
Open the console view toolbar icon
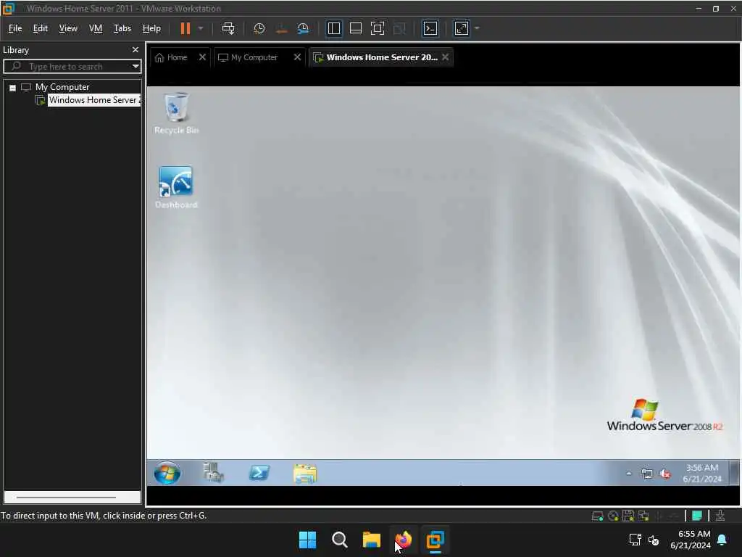[430, 28]
